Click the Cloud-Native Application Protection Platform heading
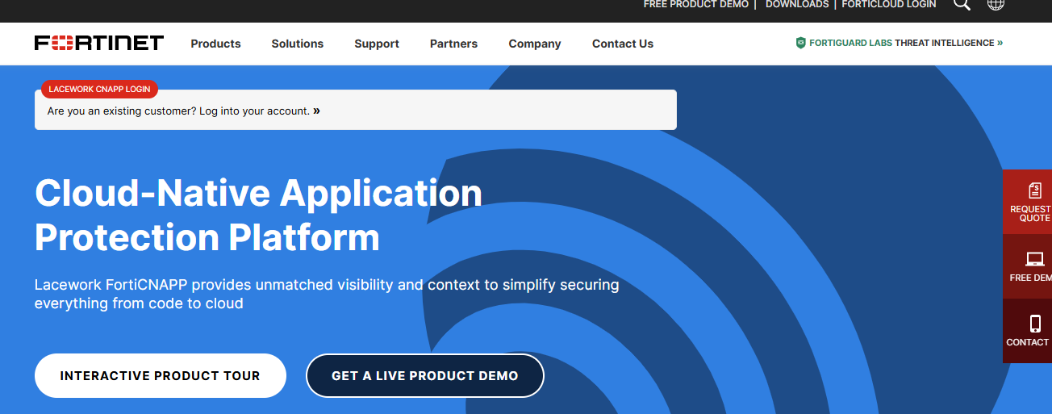The image size is (1052, 414). click(x=258, y=215)
